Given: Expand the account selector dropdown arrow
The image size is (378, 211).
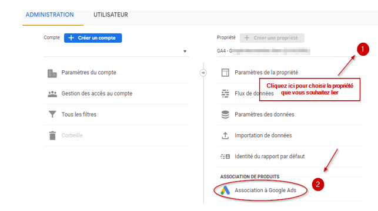Looking at the screenshot, I should (185, 51).
